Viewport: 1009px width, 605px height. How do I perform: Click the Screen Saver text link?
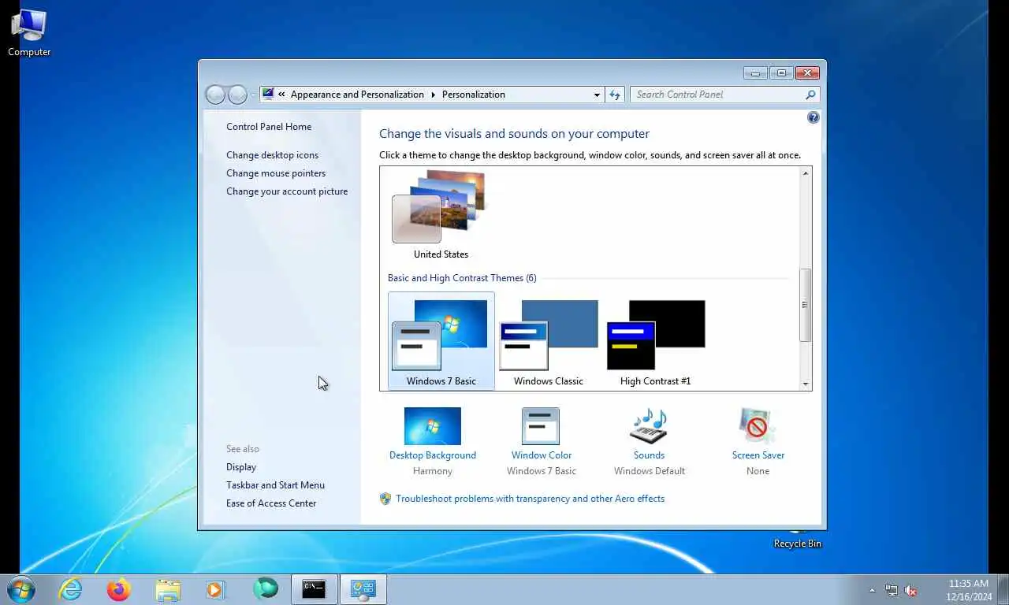pyautogui.click(x=758, y=455)
